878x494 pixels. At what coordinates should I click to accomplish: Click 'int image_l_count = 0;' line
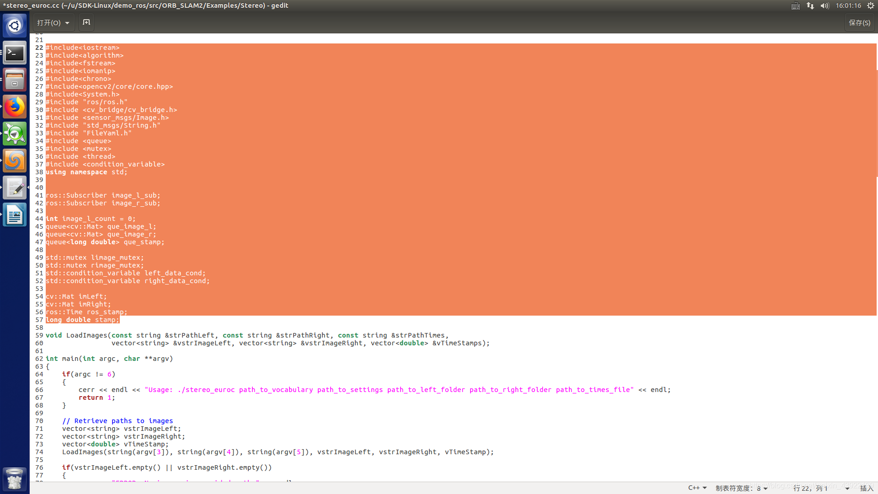click(x=91, y=219)
